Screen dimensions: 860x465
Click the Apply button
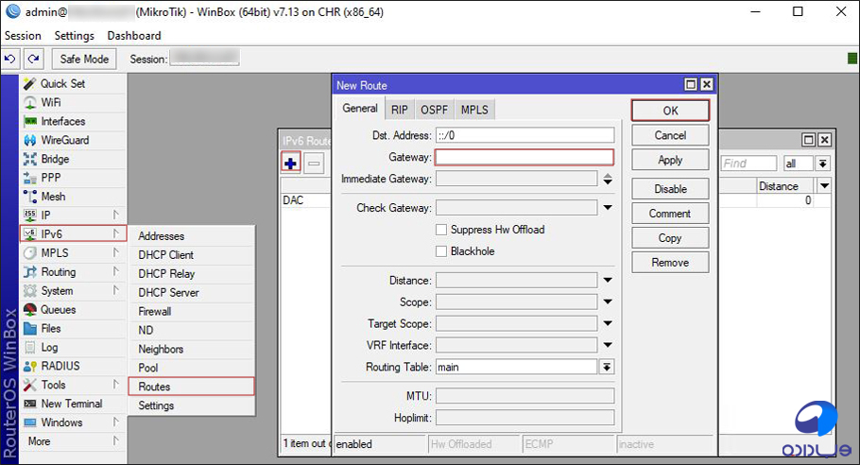(x=669, y=160)
